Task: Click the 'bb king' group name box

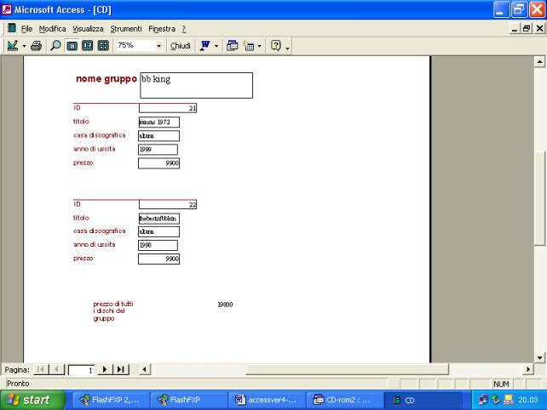Action: point(197,85)
